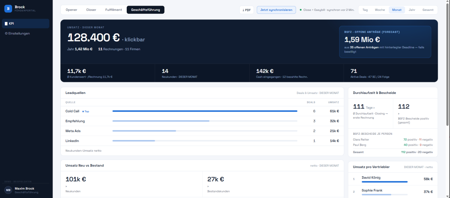Click the MB user avatar
Viewport: 450px width, 198px height.
[8, 190]
